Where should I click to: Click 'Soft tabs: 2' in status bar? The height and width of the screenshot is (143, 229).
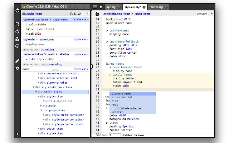point(104,135)
